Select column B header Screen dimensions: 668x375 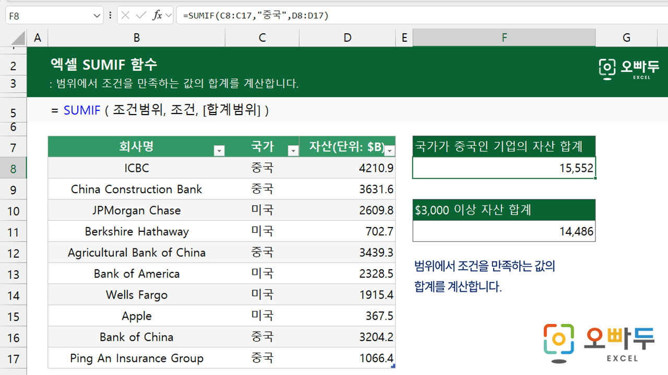tap(136, 37)
